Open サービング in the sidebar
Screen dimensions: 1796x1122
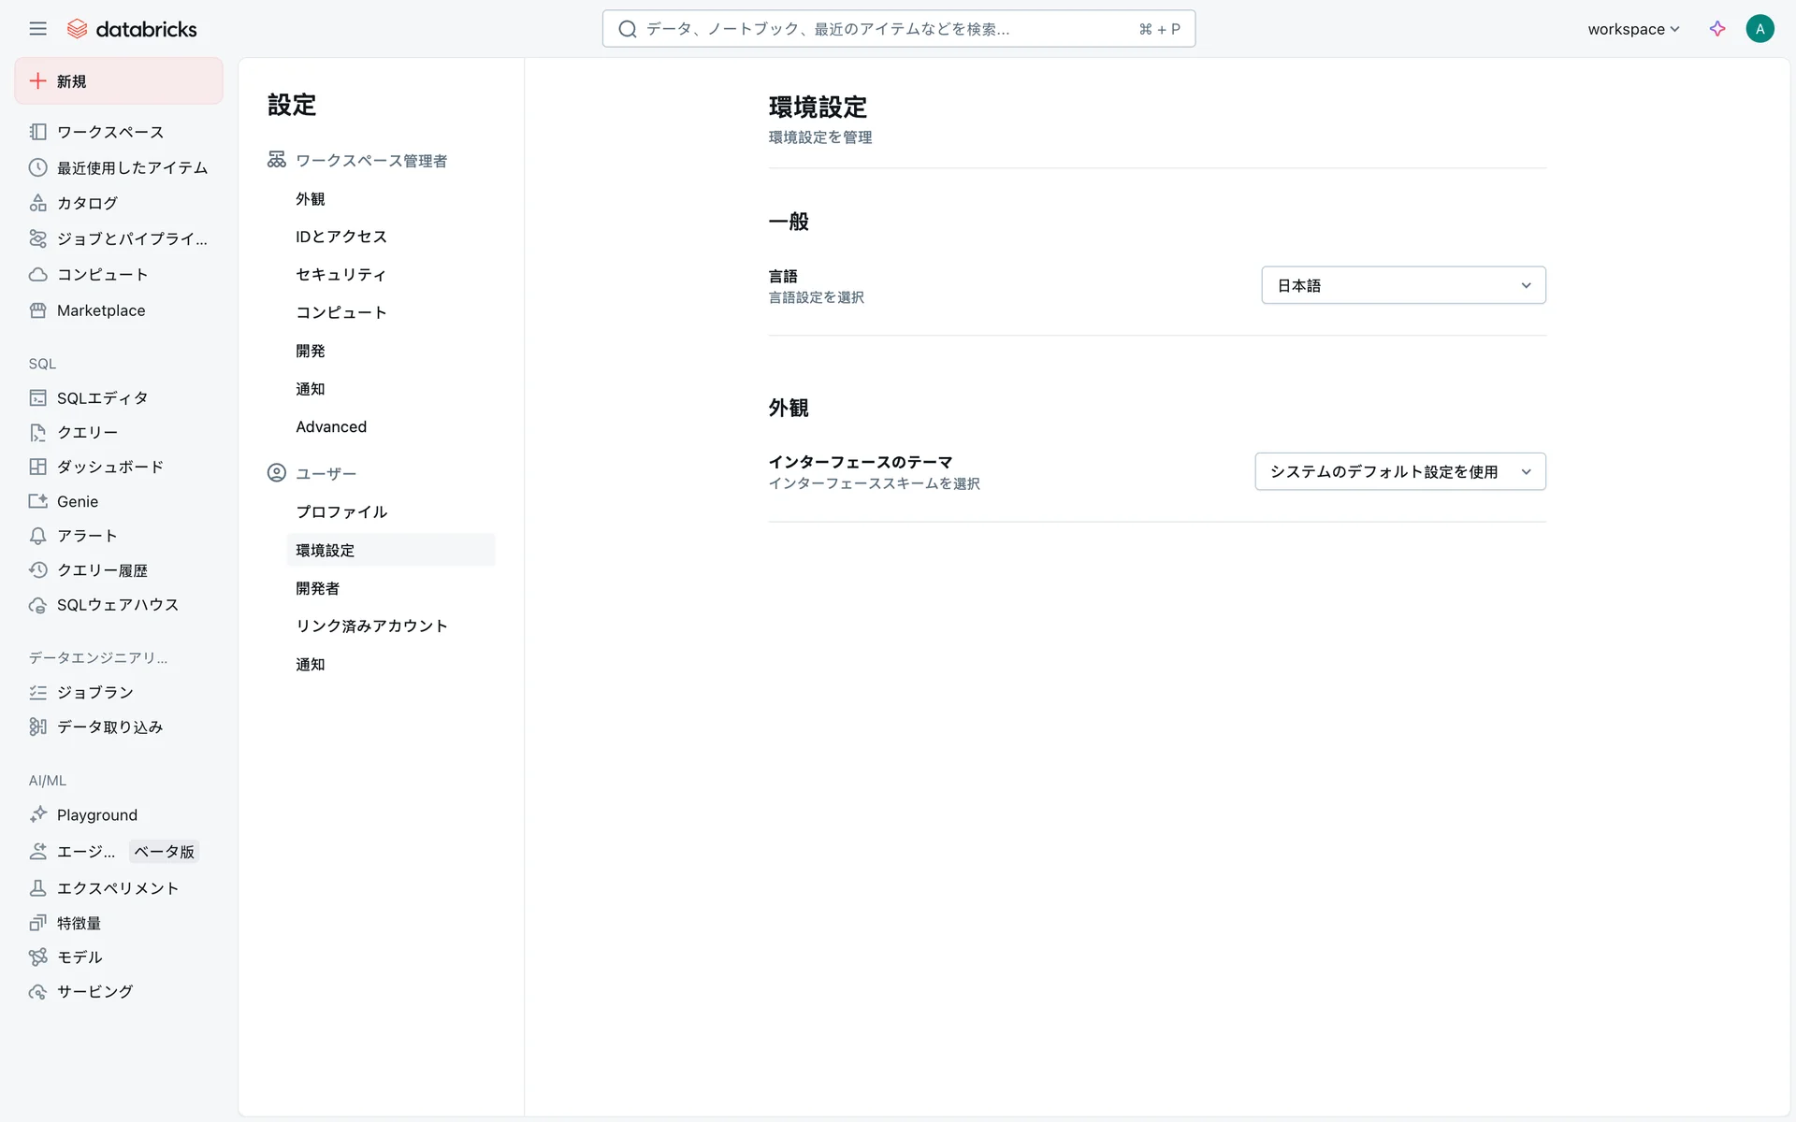coord(94,992)
